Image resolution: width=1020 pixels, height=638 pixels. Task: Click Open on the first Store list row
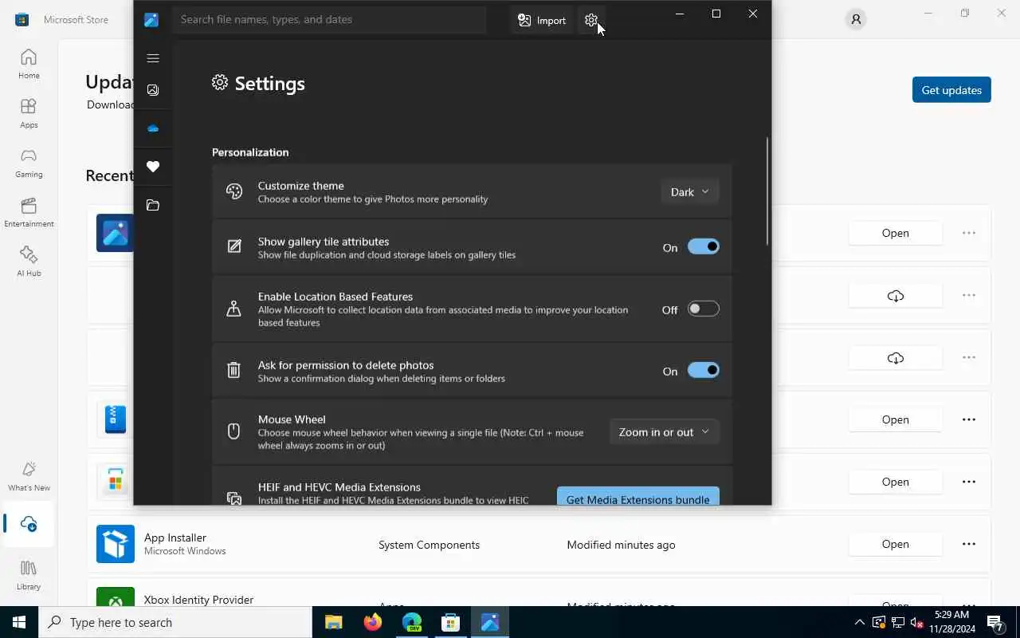[x=895, y=234]
